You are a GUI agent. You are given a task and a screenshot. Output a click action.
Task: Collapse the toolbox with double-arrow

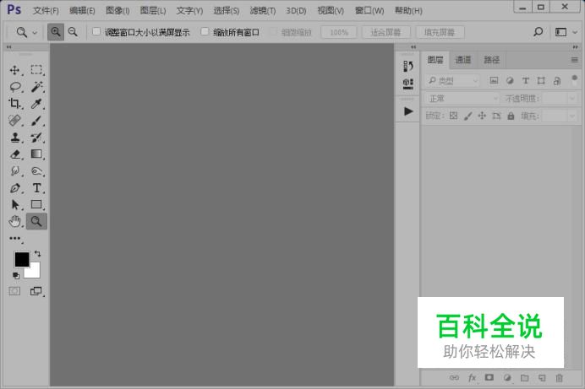point(9,47)
